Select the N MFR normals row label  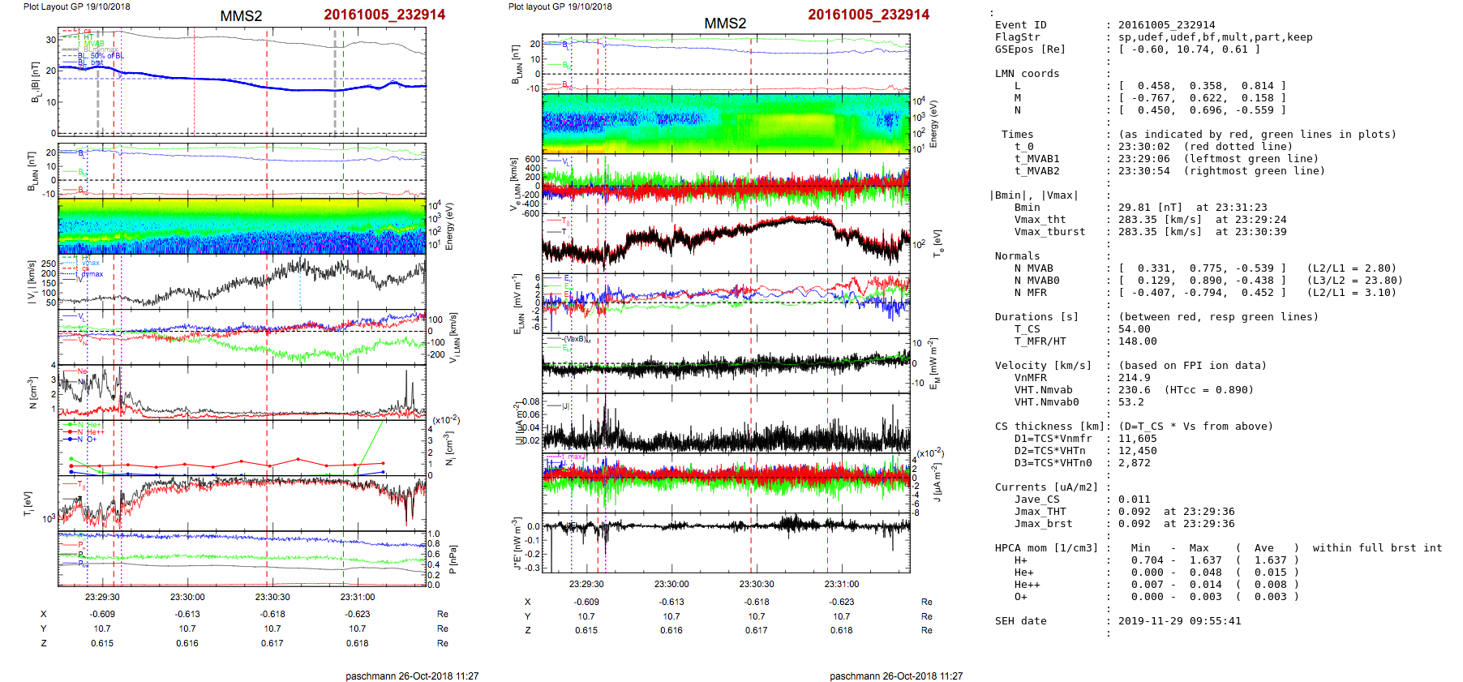coord(1030,293)
